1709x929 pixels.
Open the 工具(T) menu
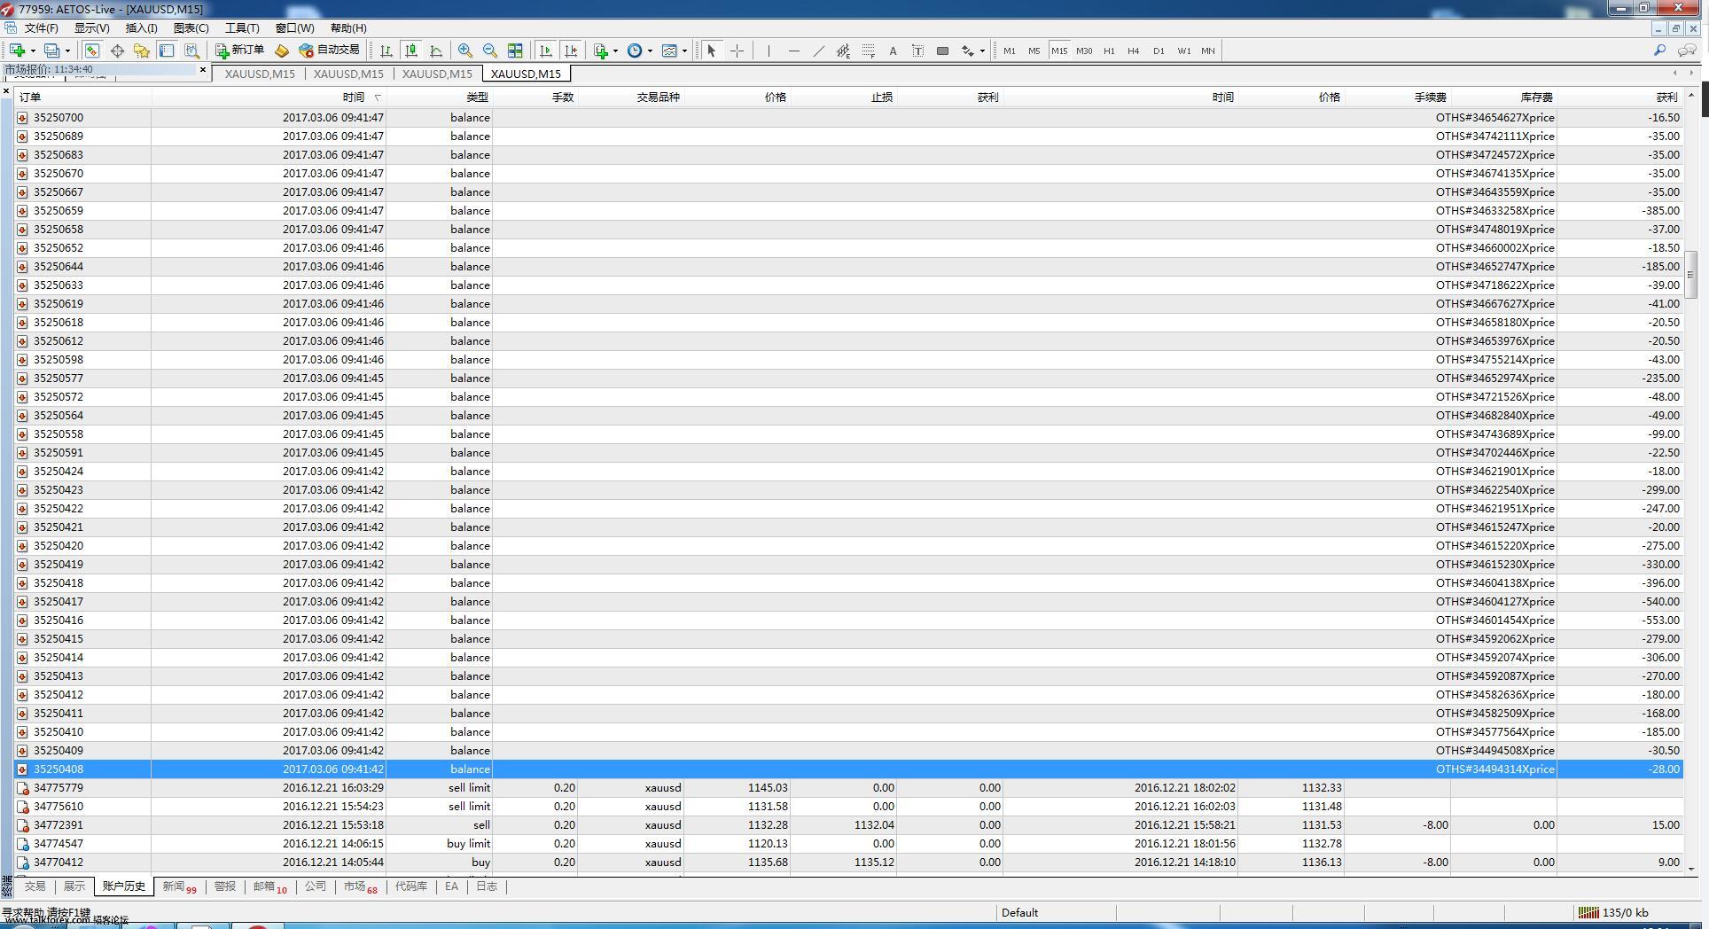coord(242,28)
